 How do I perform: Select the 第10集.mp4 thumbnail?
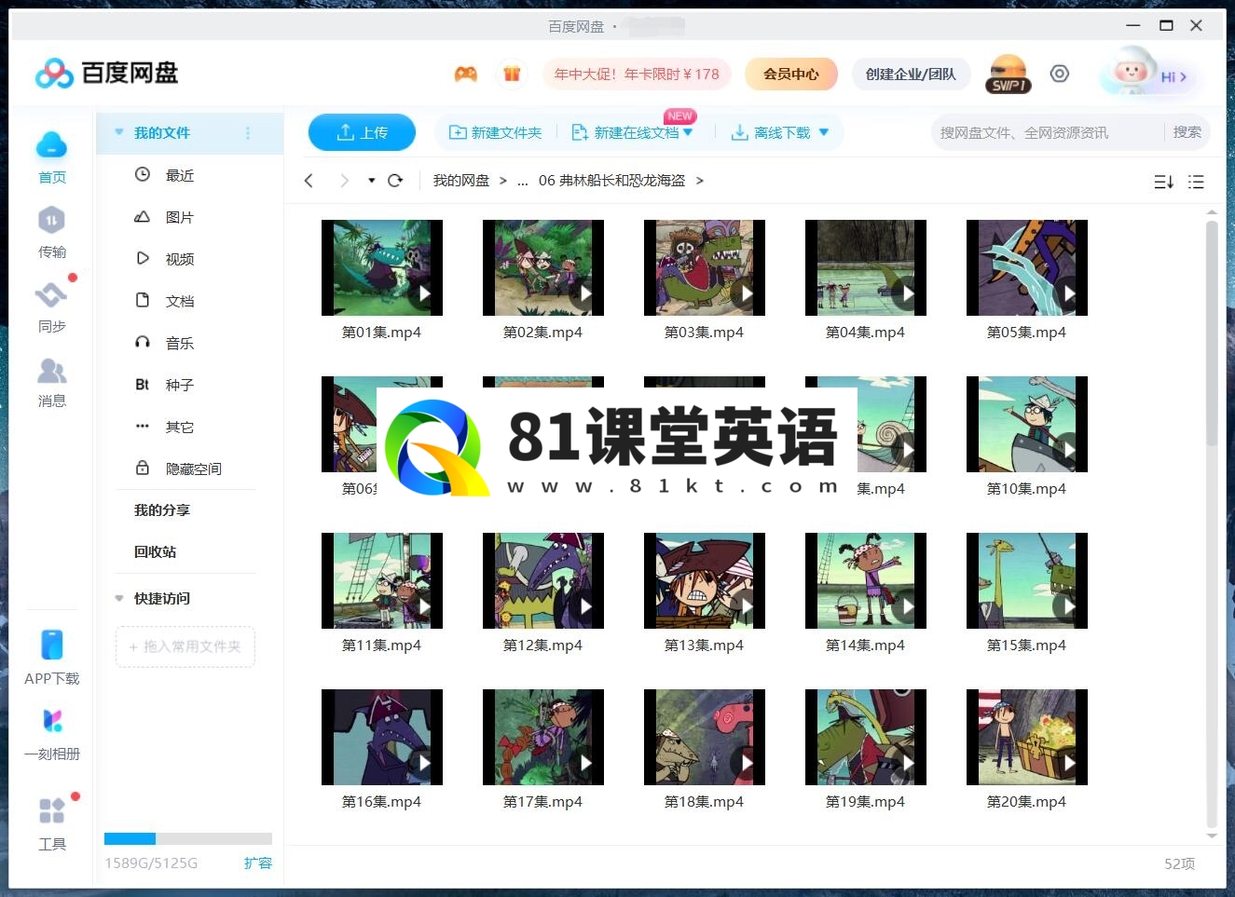pos(1027,424)
